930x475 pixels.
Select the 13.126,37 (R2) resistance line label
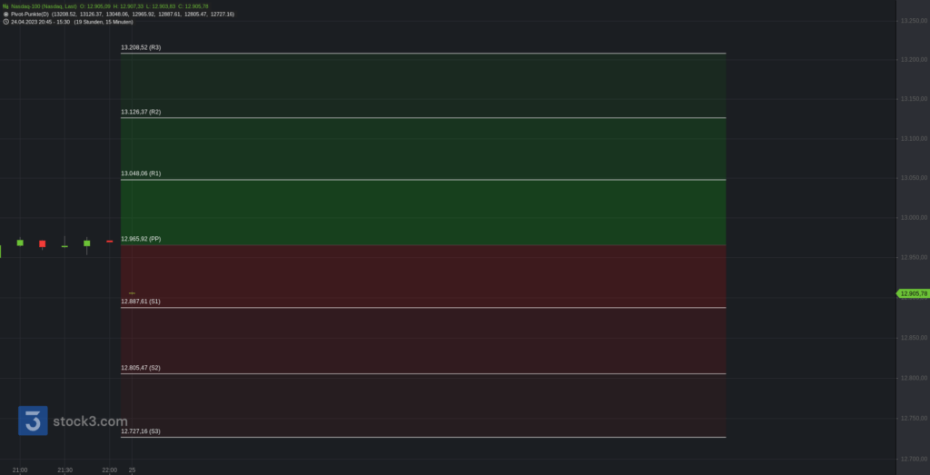pyautogui.click(x=141, y=112)
